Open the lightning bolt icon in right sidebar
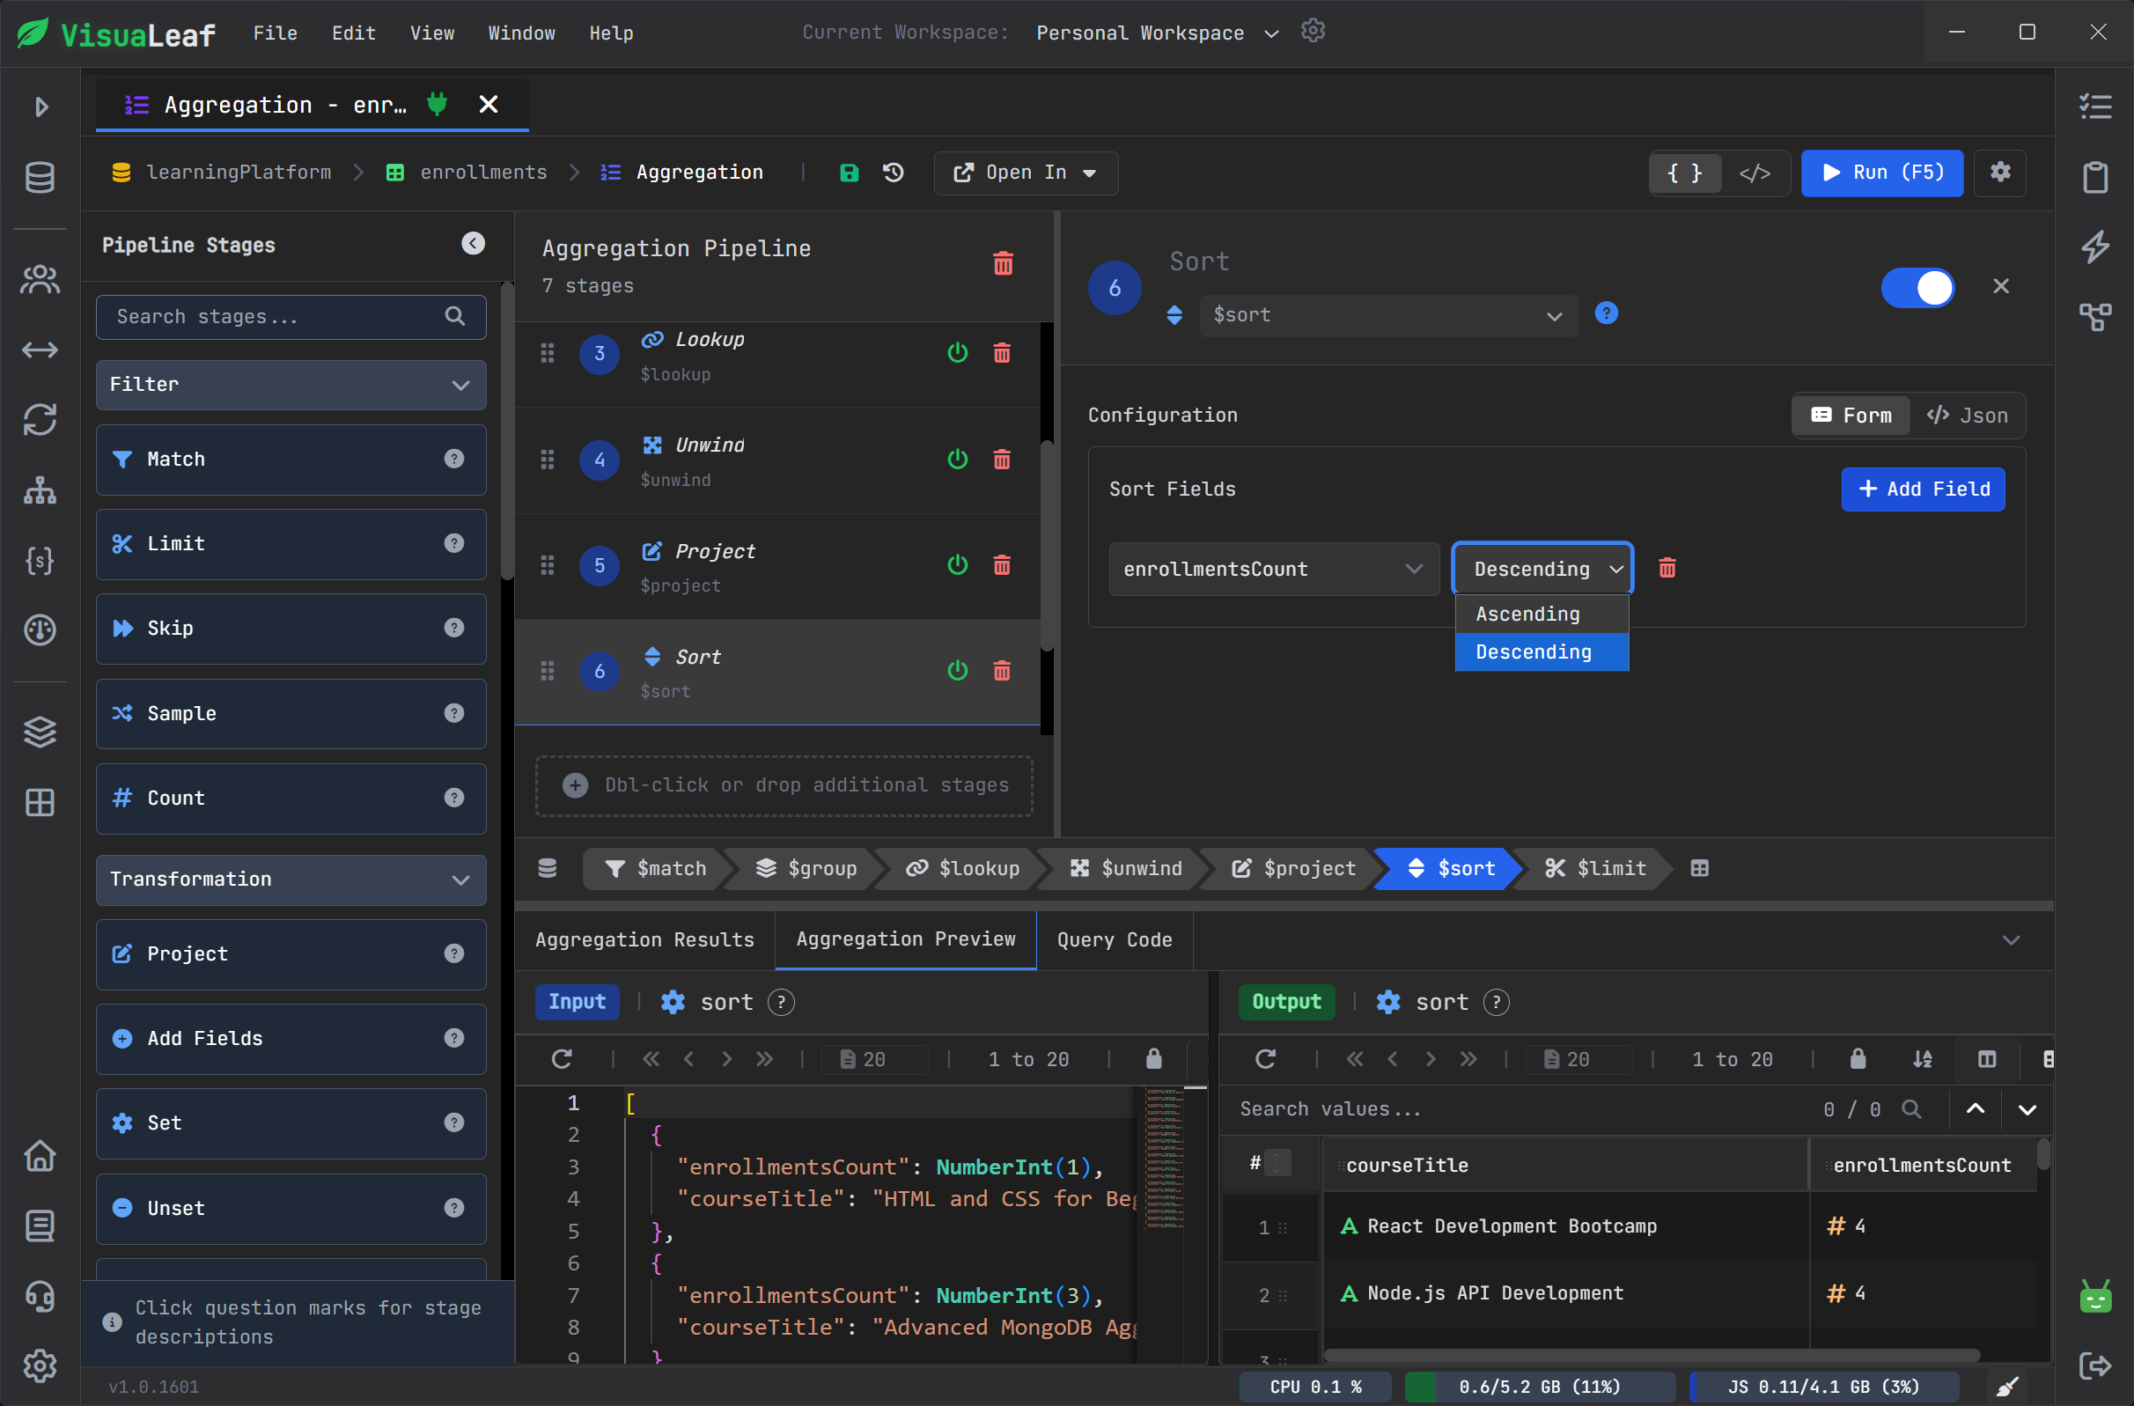The height and width of the screenshot is (1406, 2134). (2094, 247)
